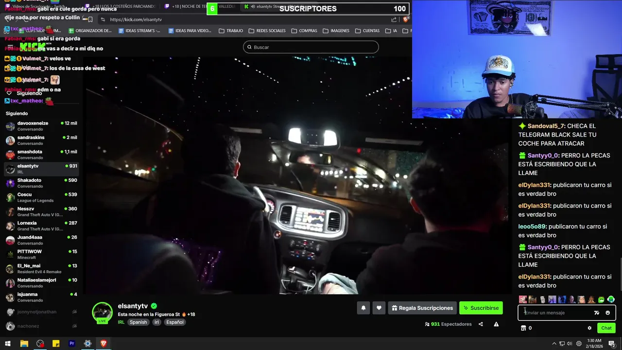Open El_Ne_mai channel in sidebar

coord(41,269)
